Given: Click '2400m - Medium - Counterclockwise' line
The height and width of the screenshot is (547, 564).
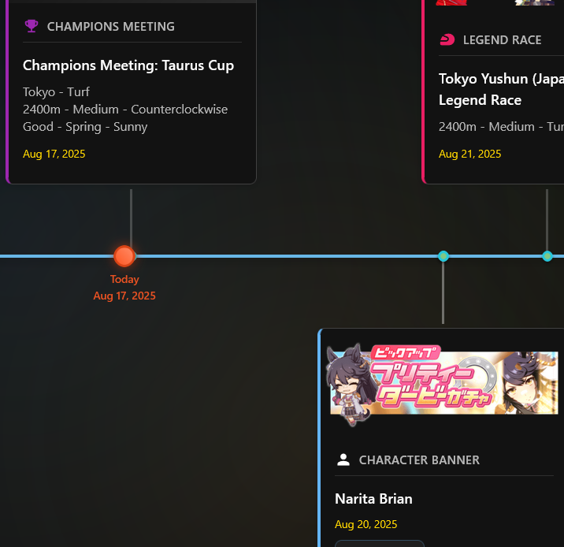Looking at the screenshot, I should (x=125, y=109).
